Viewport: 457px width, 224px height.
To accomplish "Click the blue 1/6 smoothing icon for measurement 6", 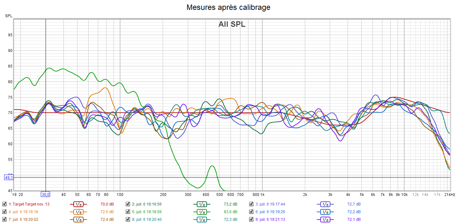I will pos(325,212).
